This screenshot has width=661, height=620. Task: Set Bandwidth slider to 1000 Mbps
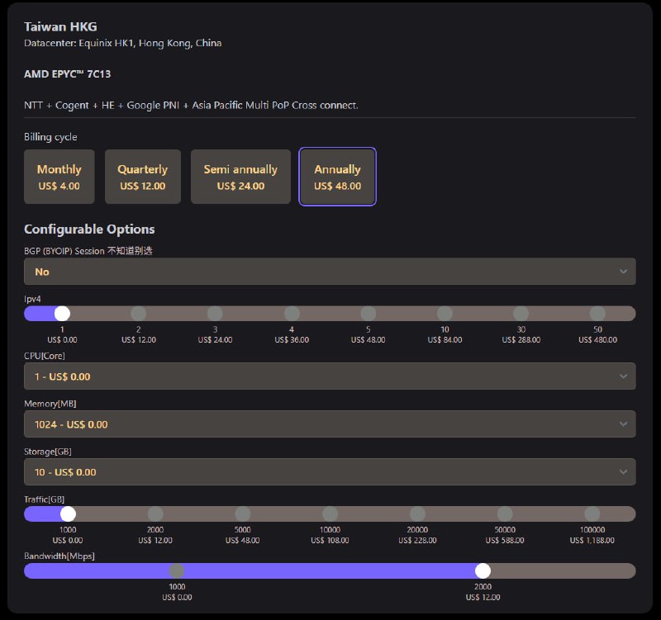click(x=176, y=571)
